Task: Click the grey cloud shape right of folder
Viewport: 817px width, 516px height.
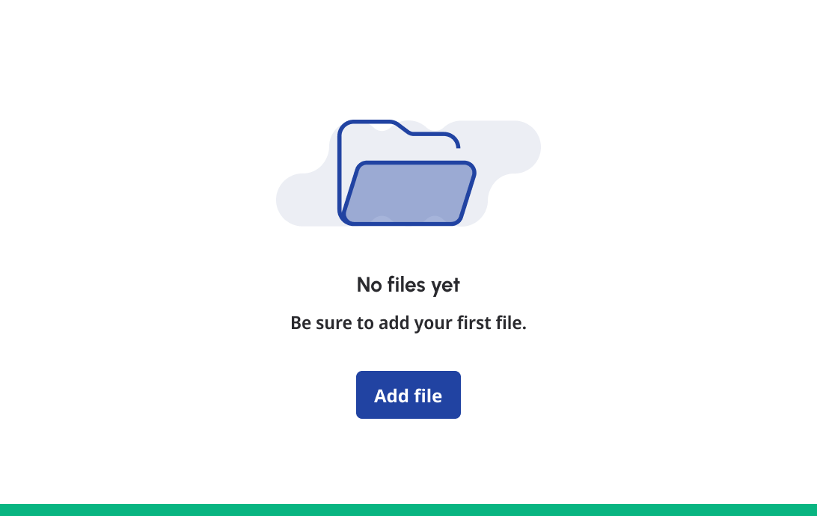Action: tap(508, 151)
